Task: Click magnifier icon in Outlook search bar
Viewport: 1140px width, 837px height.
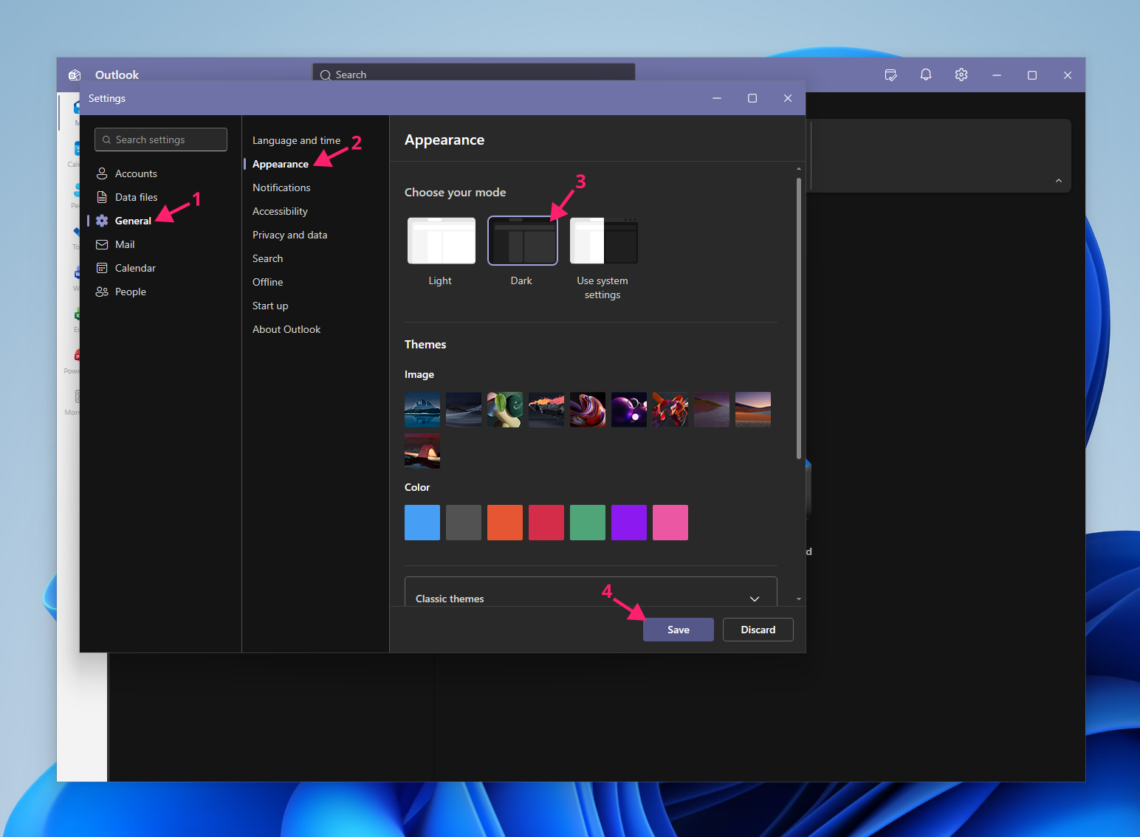Action: pyautogui.click(x=326, y=75)
